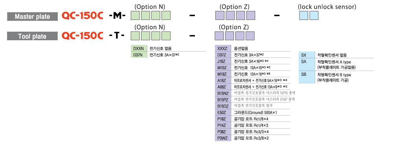Click first purple box of Master Option Z
The image size is (393, 145).
click(x=220, y=16)
